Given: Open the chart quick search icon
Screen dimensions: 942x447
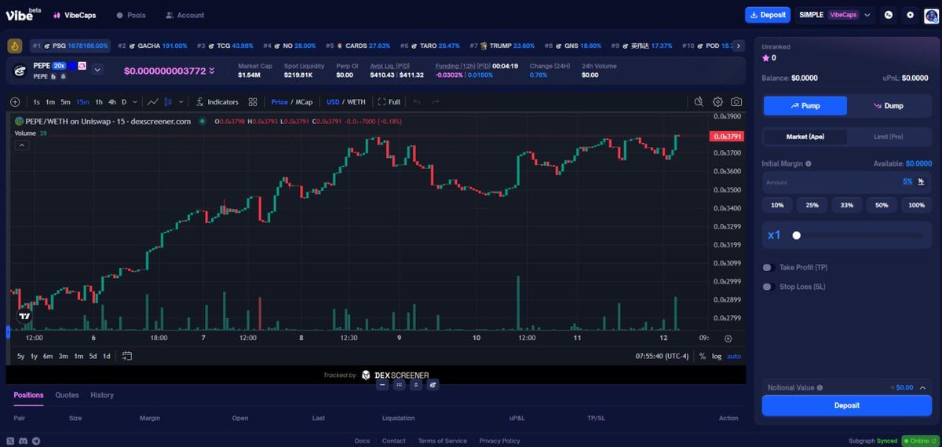Looking at the screenshot, I should [699, 102].
